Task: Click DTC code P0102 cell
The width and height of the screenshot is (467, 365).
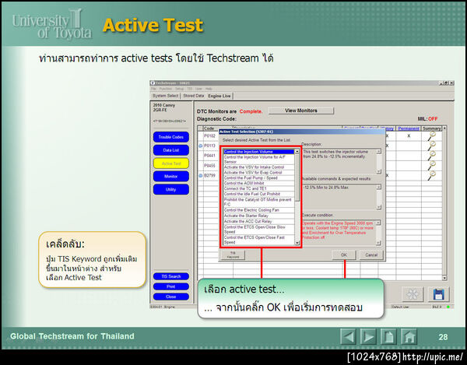Action: 209,136
